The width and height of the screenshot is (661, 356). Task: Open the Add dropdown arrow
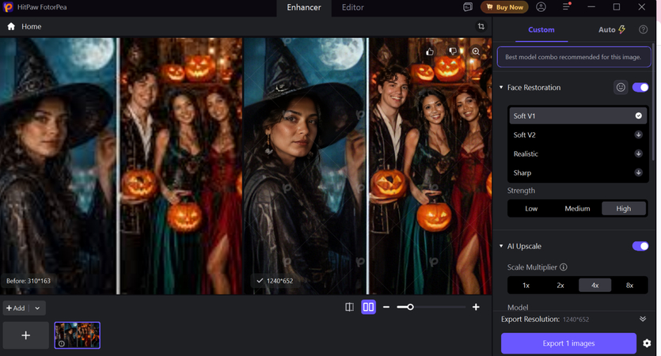[37, 308]
